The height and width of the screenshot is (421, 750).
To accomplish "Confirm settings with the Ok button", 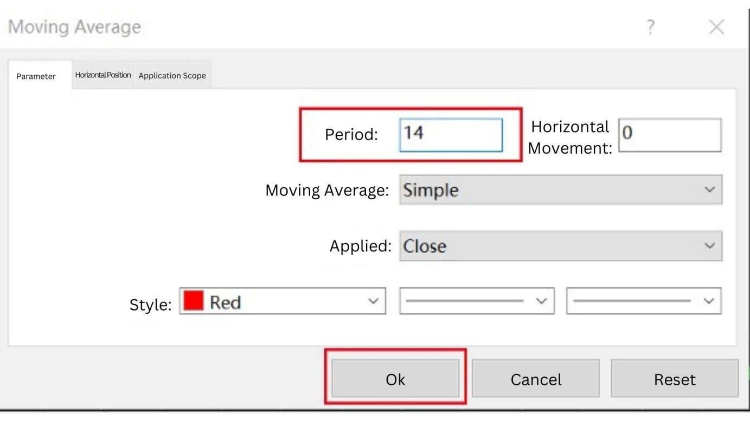I will pos(395,379).
